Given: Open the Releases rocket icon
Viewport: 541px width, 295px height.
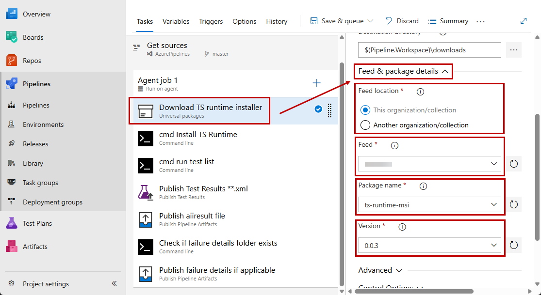Looking at the screenshot, I should 11,144.
